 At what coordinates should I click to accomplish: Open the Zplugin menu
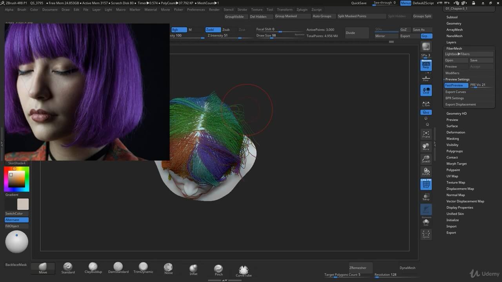click(x=302, y=9)
